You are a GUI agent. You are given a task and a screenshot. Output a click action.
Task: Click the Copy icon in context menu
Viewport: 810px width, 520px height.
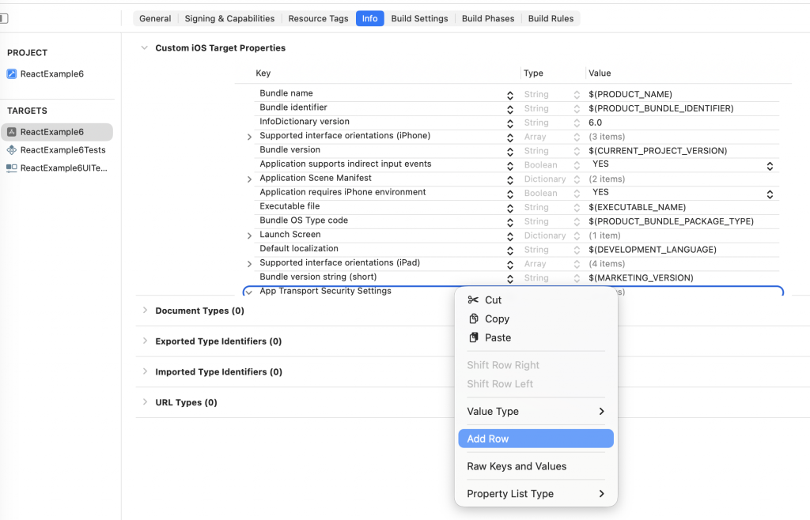tap(473, 318)
